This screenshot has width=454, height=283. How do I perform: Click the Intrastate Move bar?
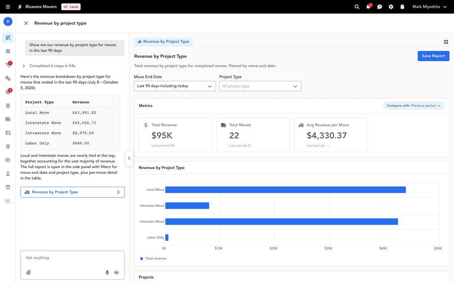(x=187, y=206)
